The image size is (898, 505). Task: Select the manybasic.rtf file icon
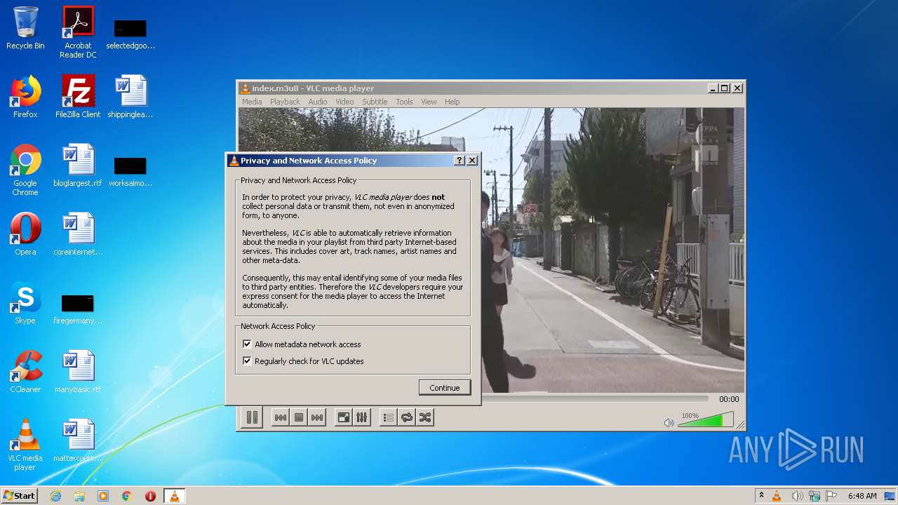tap(78, 372)
